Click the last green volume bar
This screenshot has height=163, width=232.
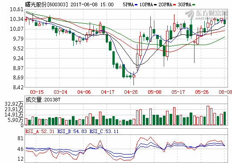click(x=224, y=118)
